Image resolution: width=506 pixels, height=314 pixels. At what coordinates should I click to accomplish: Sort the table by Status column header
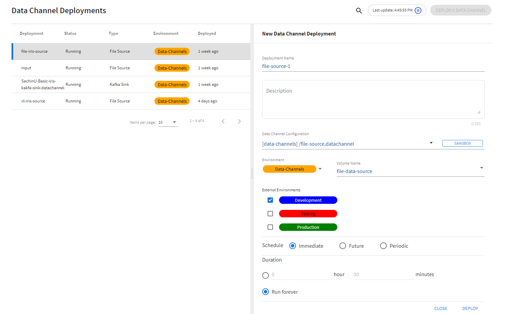click(x=70, y=33)
